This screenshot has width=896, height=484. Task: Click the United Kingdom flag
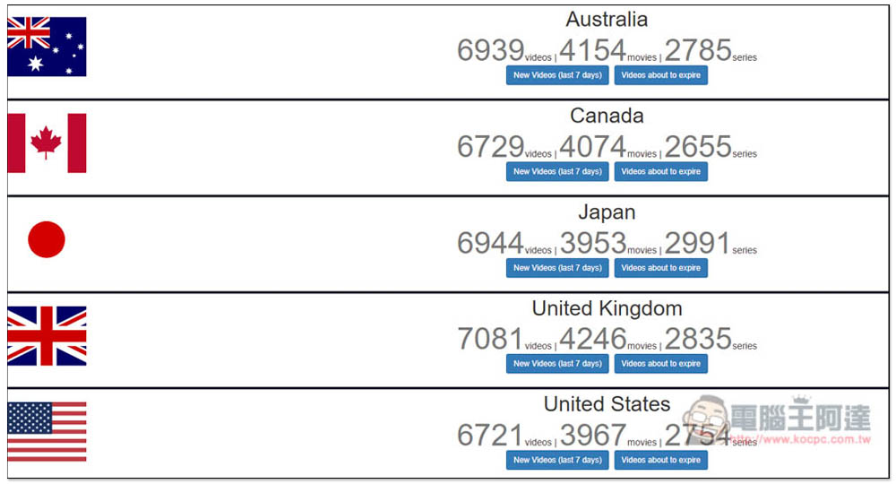(x=47, y=336)
